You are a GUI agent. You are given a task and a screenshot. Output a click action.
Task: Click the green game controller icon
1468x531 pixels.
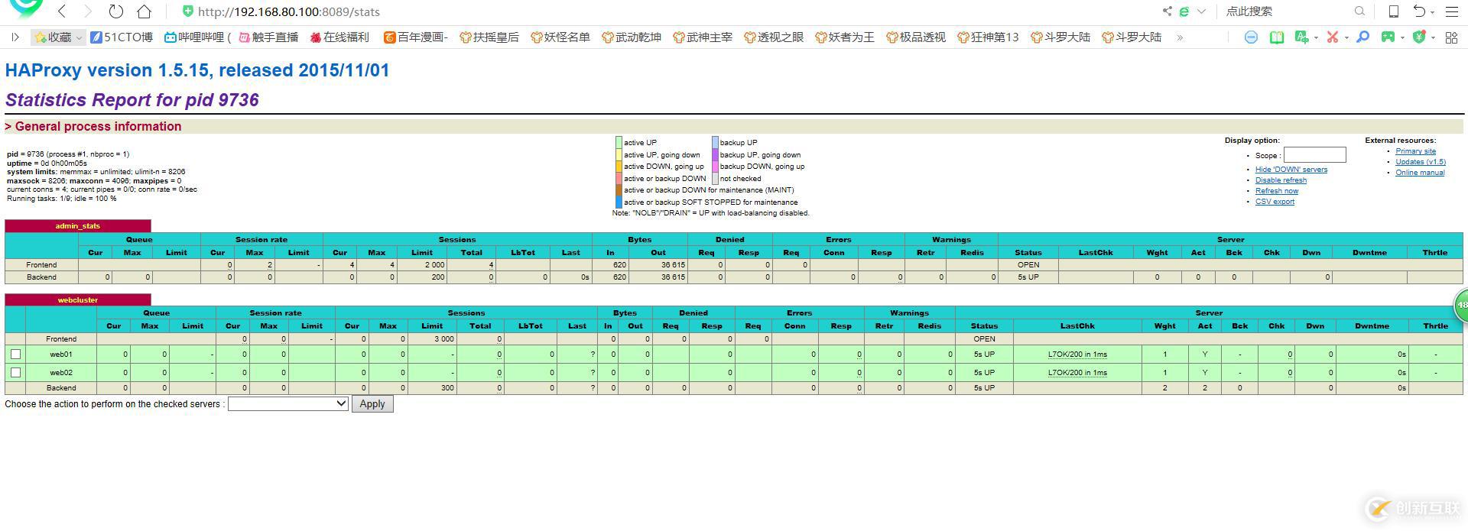click(1388, 37)
